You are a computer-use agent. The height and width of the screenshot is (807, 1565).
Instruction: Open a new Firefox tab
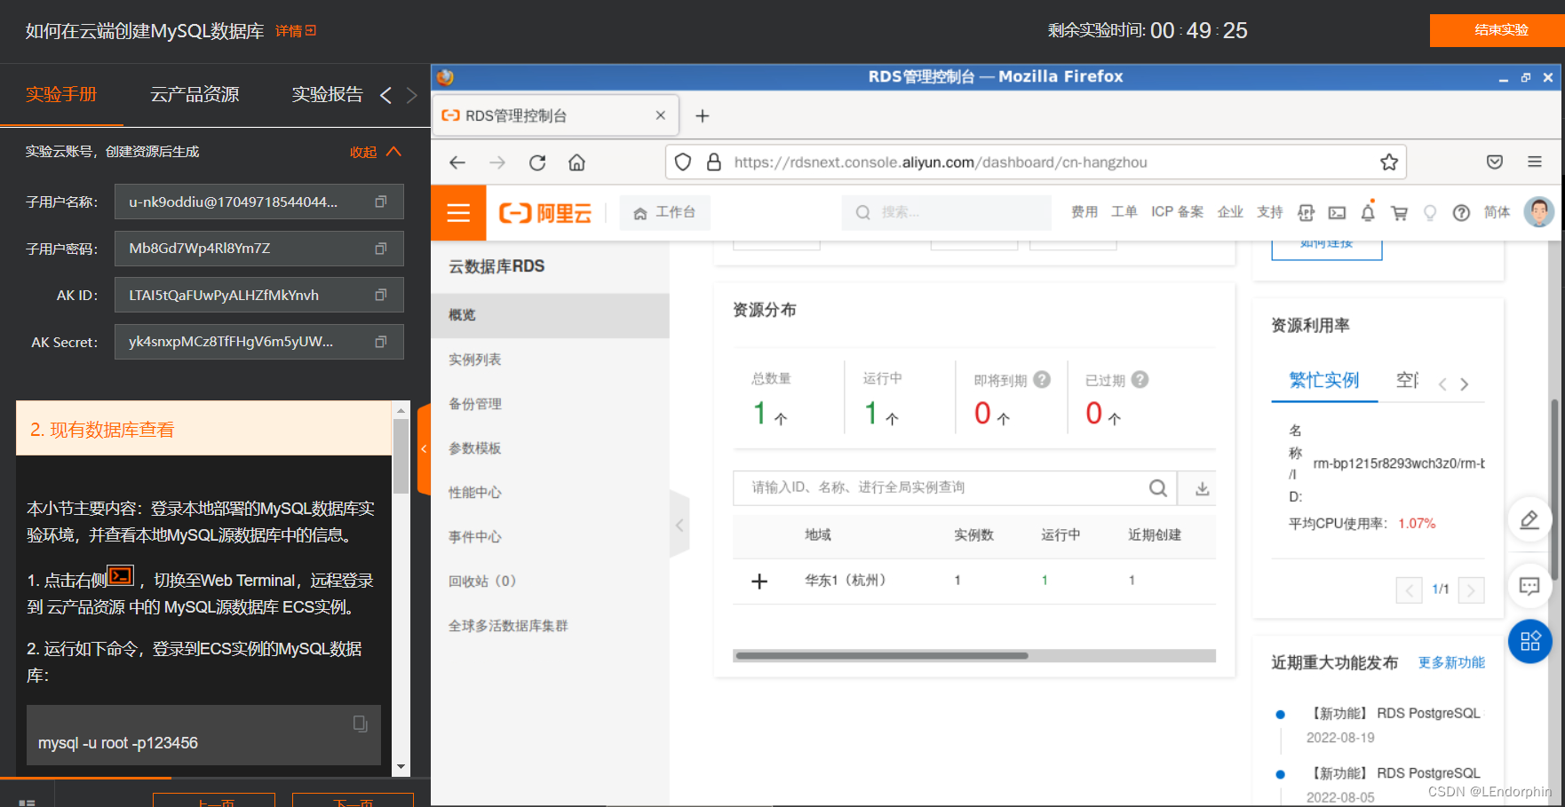[702, 116]
